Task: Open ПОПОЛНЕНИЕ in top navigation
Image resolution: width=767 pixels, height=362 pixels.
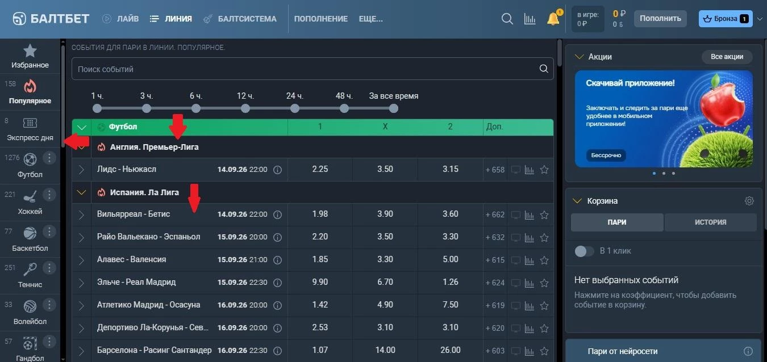Action: (321, 19)
